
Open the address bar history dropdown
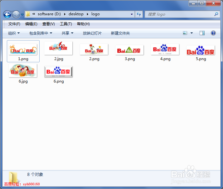132,14
